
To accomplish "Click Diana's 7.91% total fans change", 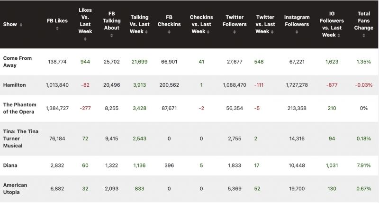I will coord(363,166).
